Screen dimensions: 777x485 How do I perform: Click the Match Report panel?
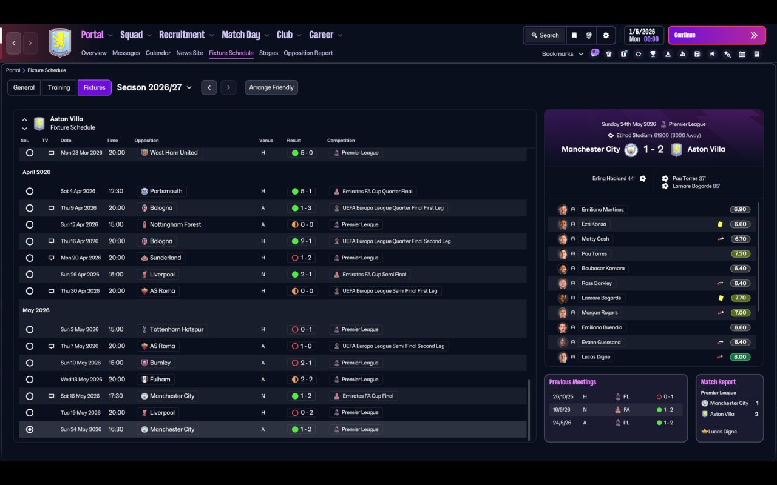click(x=730, y=408)
